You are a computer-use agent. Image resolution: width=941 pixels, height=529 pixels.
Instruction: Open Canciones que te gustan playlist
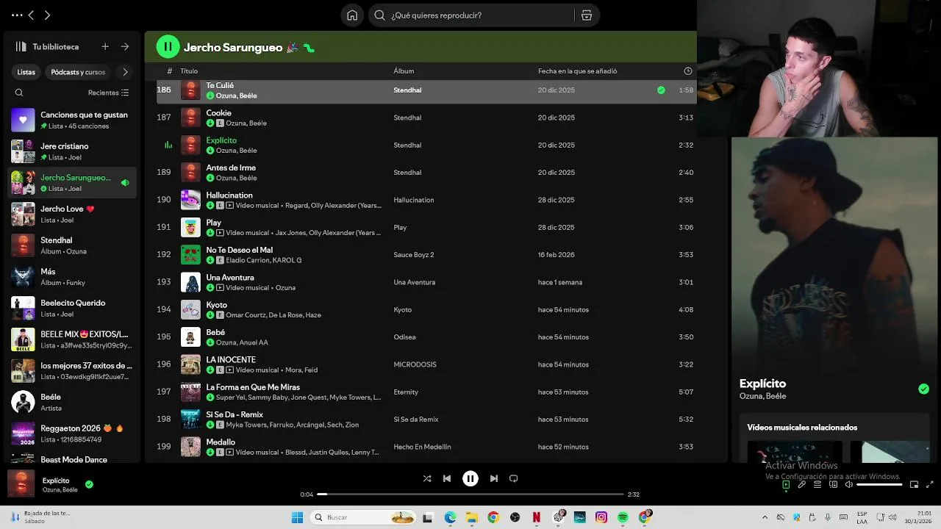[72, 120]
